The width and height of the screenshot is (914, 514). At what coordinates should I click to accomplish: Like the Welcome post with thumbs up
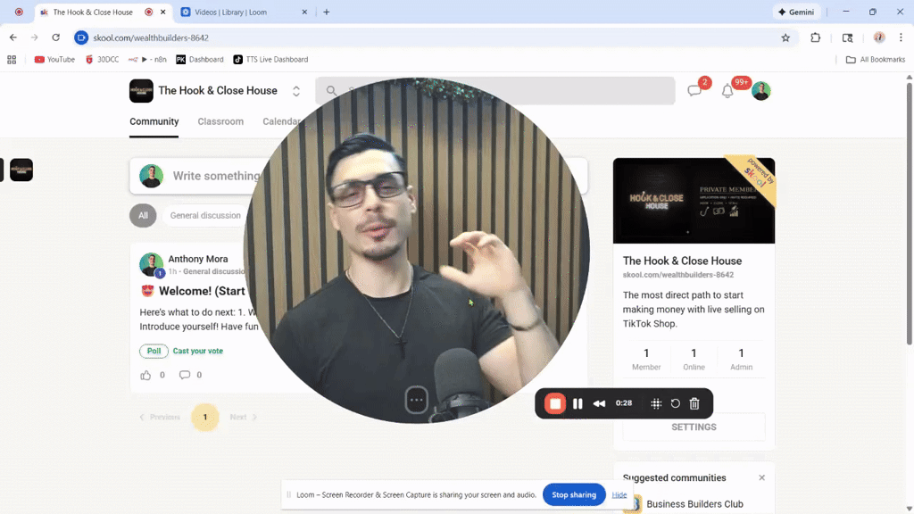[x=145, y=375]
